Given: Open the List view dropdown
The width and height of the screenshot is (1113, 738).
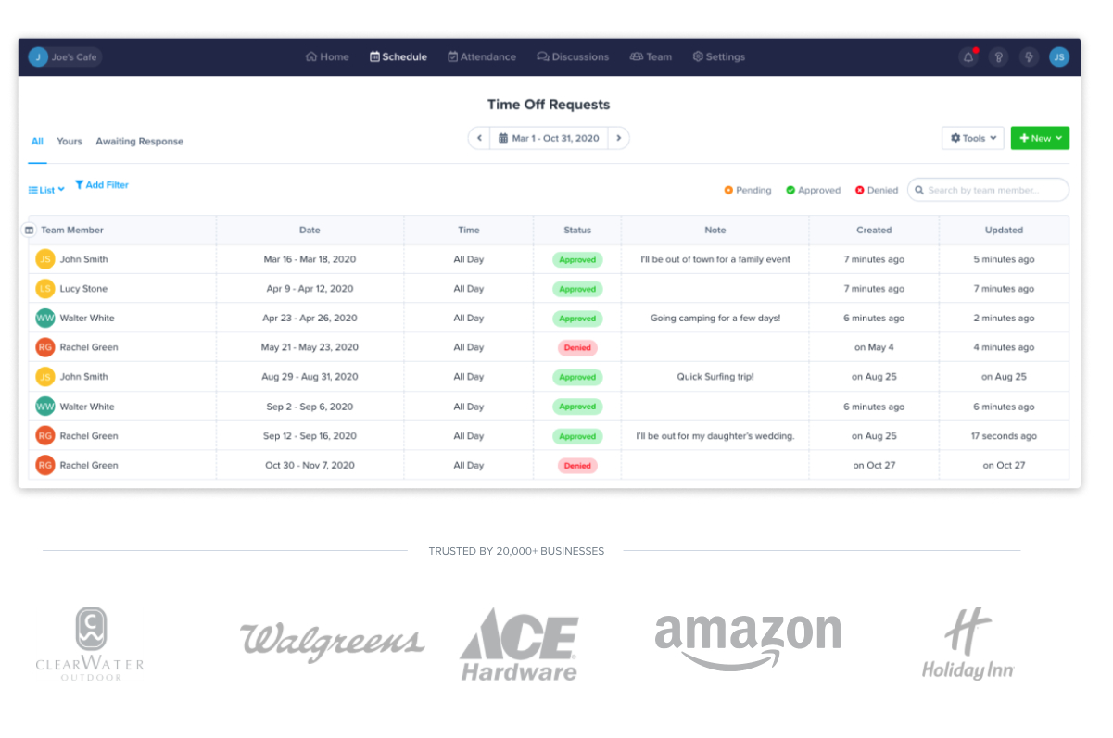Looking at the screenshot, I should pyautogui.click(x=46, y=190).
